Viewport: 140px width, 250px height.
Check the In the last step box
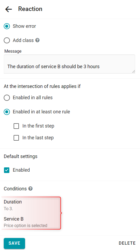[16, 138]
